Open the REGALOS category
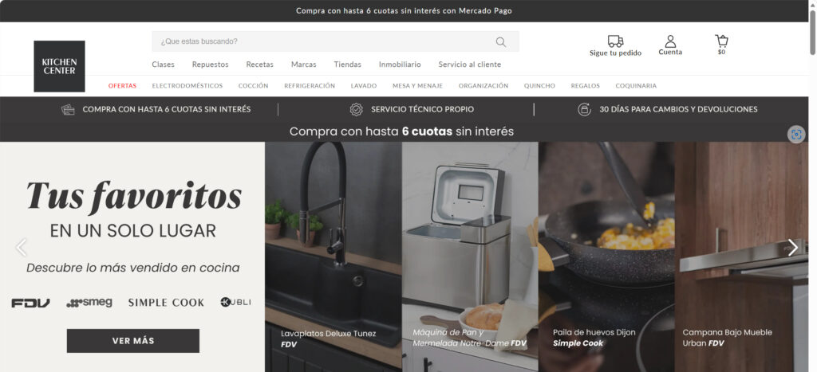This screenshot has height=372, width=817. pyautogui.click(x=585, y=86)
